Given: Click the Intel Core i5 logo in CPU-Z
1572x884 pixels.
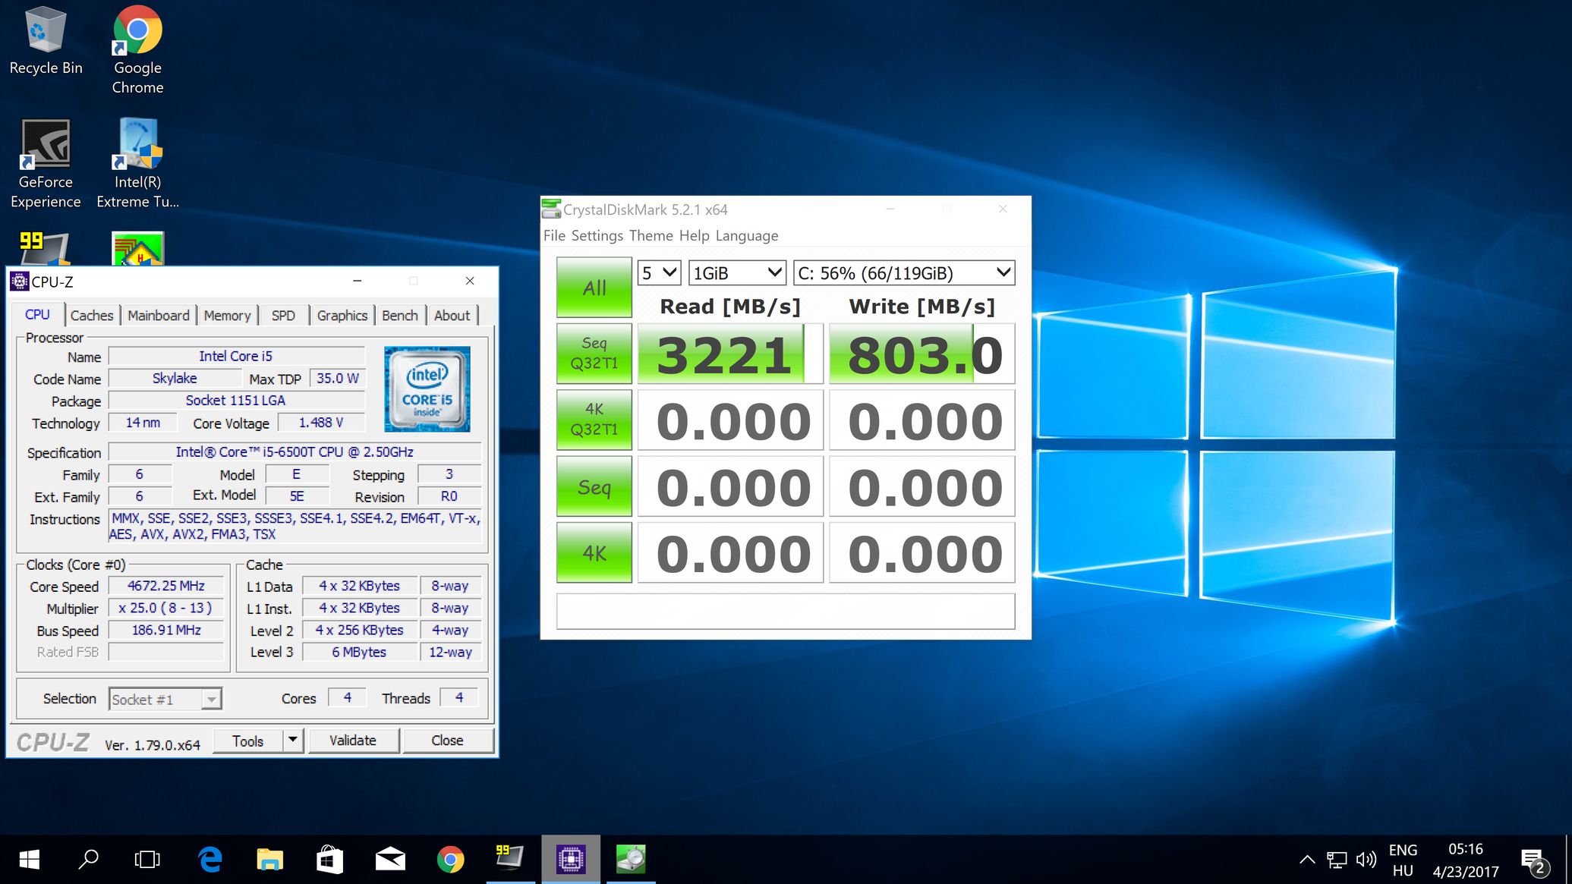Looking at the screenshot, I should [x=427, y=389].
